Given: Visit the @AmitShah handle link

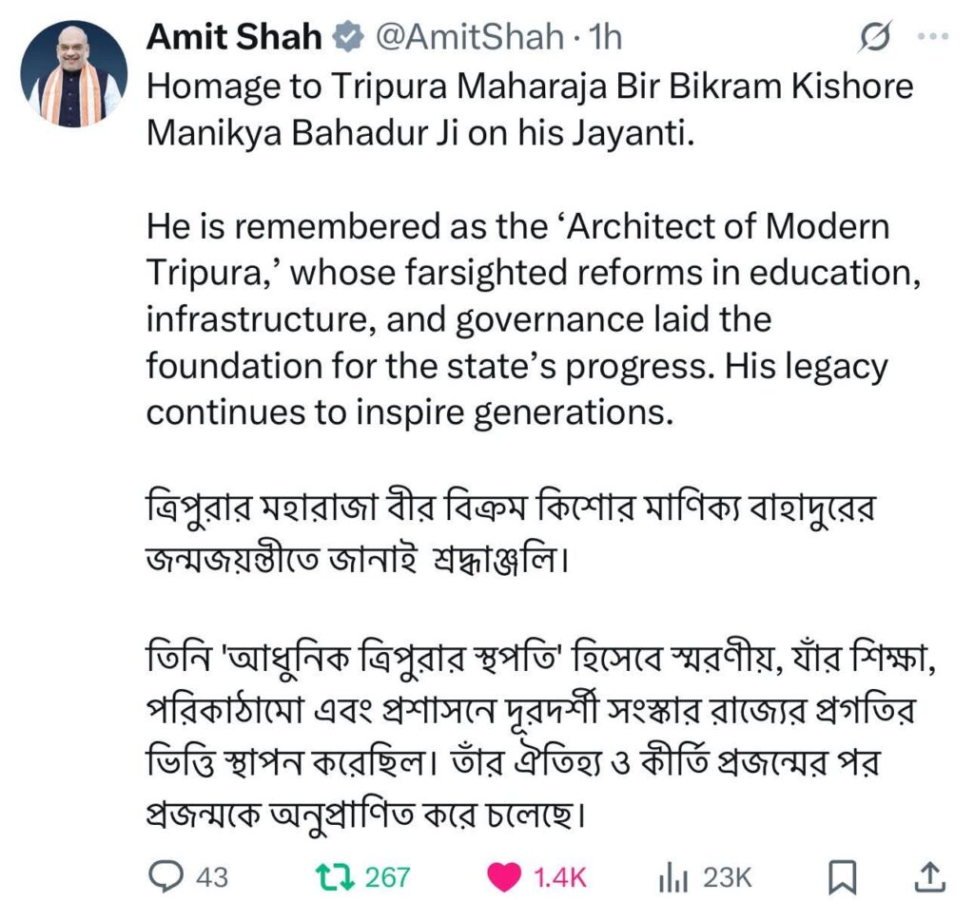Looking at the screenshot, I should (469, 37).
